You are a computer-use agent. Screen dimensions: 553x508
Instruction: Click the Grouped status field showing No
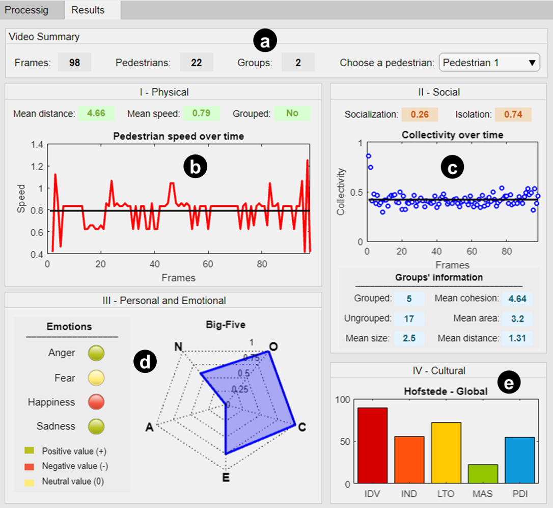pyautogui.click(x=292, y=113)
